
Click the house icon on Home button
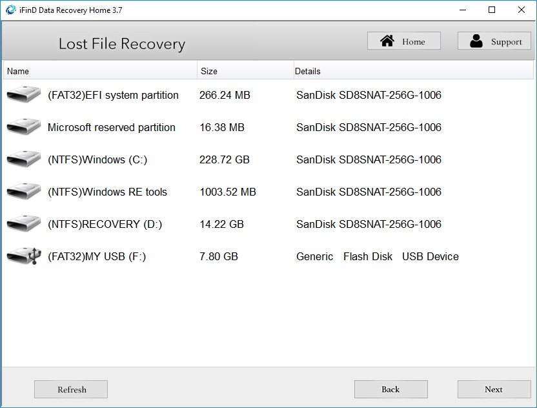click(x=387, y=41)
